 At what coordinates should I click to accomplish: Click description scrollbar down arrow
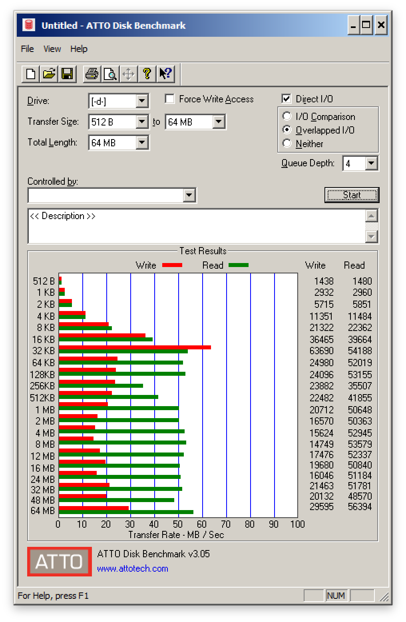click(x=372, y=236)
